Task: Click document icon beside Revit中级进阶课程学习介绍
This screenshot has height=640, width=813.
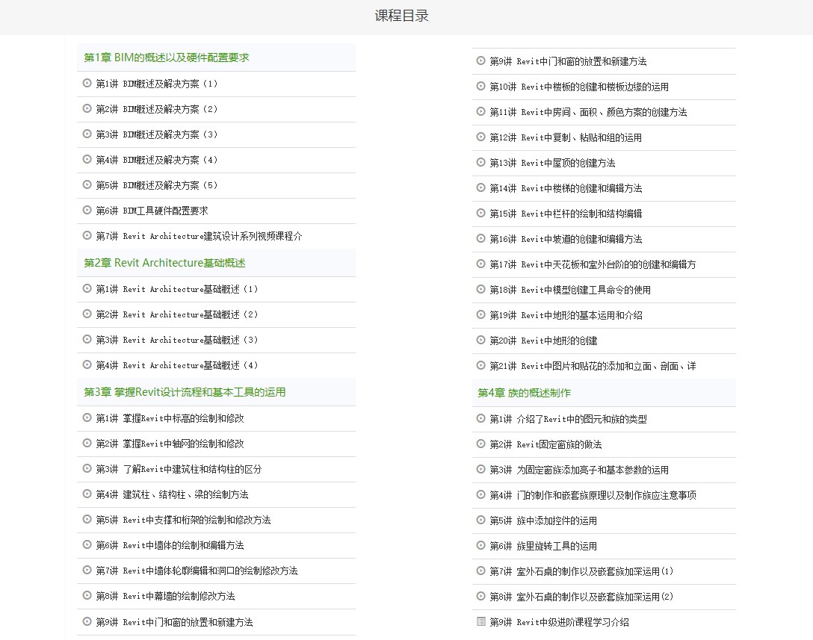Action: pyautogui.click(x=480, y=621)
